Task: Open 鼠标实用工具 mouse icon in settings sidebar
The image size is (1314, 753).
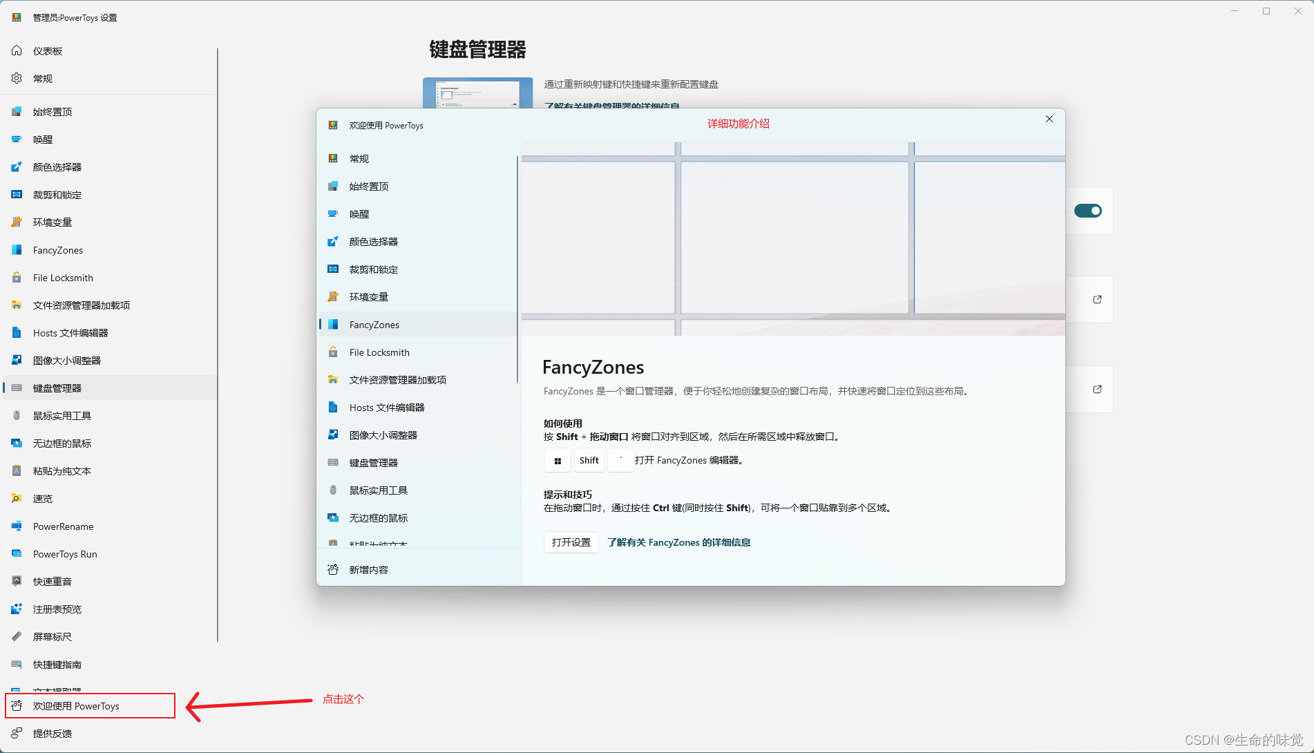Action: tap(17, 415)
